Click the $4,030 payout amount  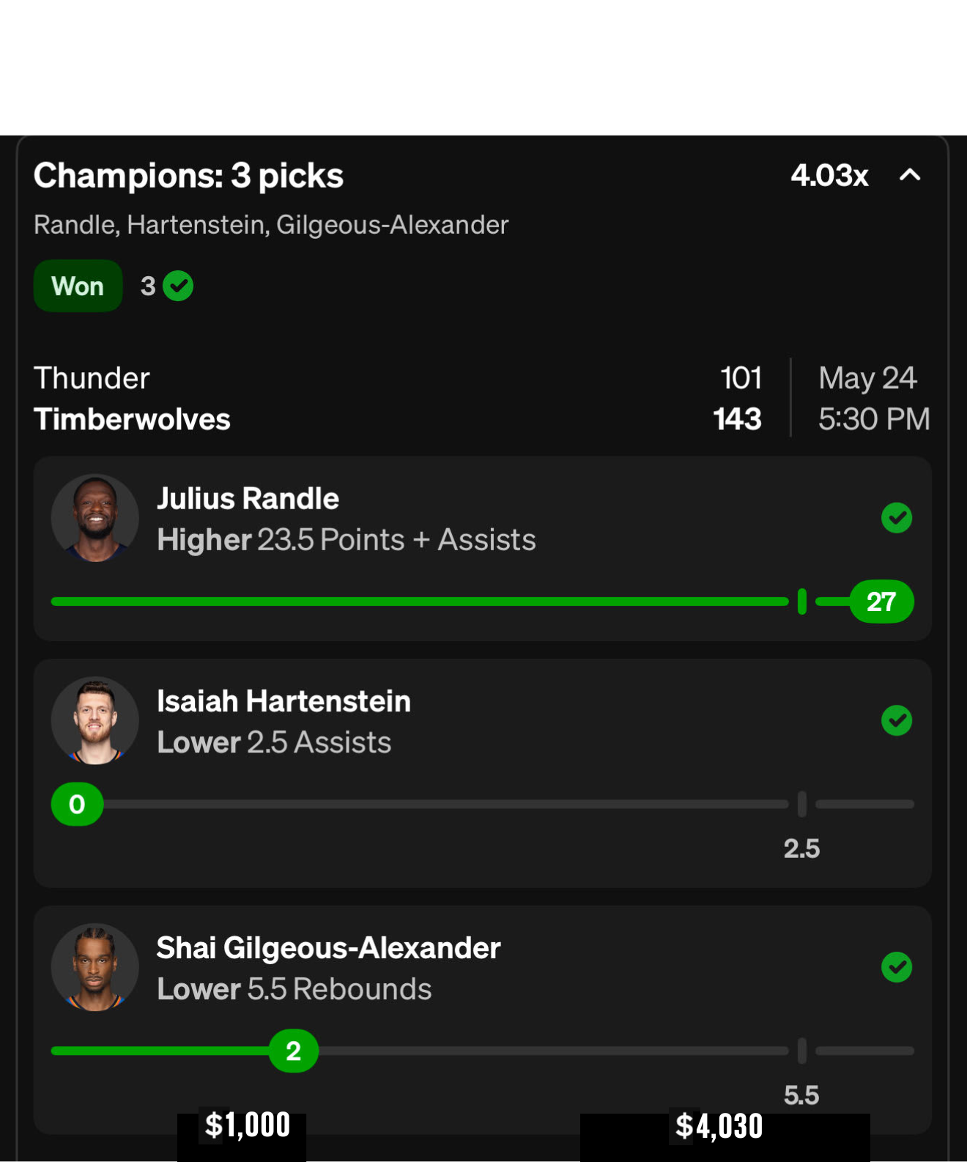pyautogui.click(x=719, y=1126)
